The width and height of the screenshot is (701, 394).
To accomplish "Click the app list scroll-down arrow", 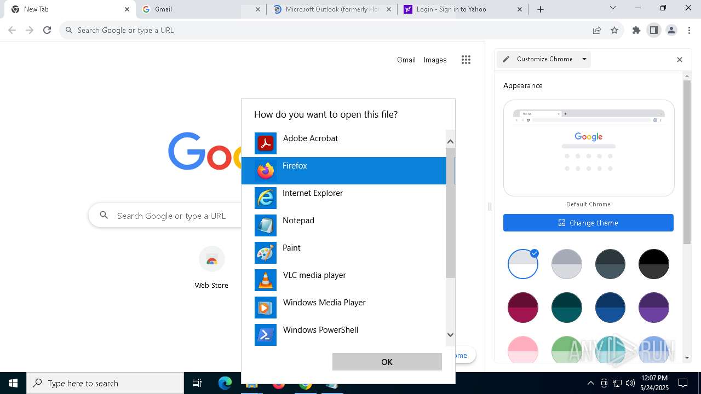I will [x=450, y=335].
